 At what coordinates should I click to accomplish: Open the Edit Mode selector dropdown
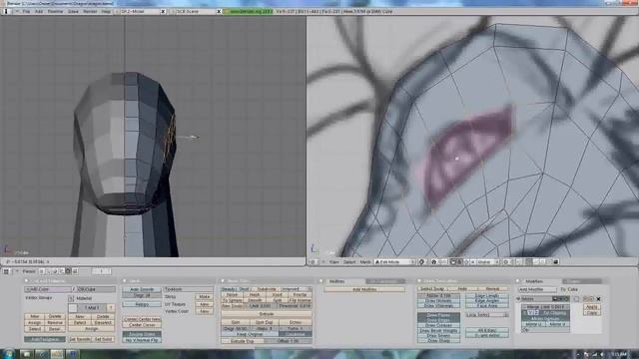click(x=394, y=262)
